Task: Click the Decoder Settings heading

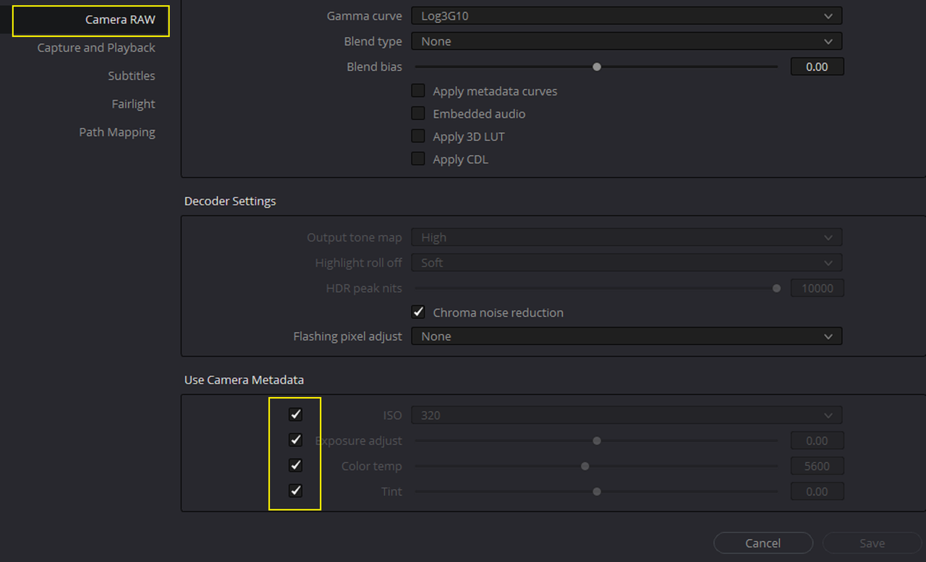Action: [x=230, y=201]
